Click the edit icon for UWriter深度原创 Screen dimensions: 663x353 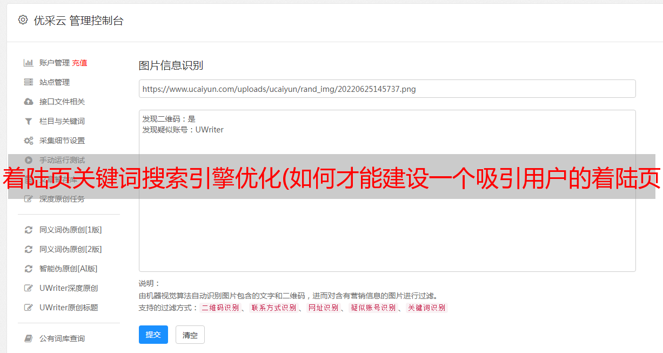(29, 288)
